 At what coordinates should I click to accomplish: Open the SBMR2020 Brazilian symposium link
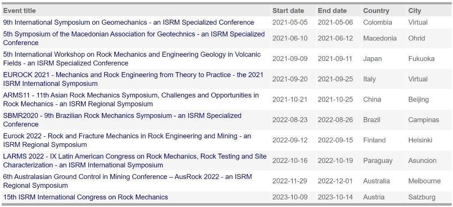point(122,120)
